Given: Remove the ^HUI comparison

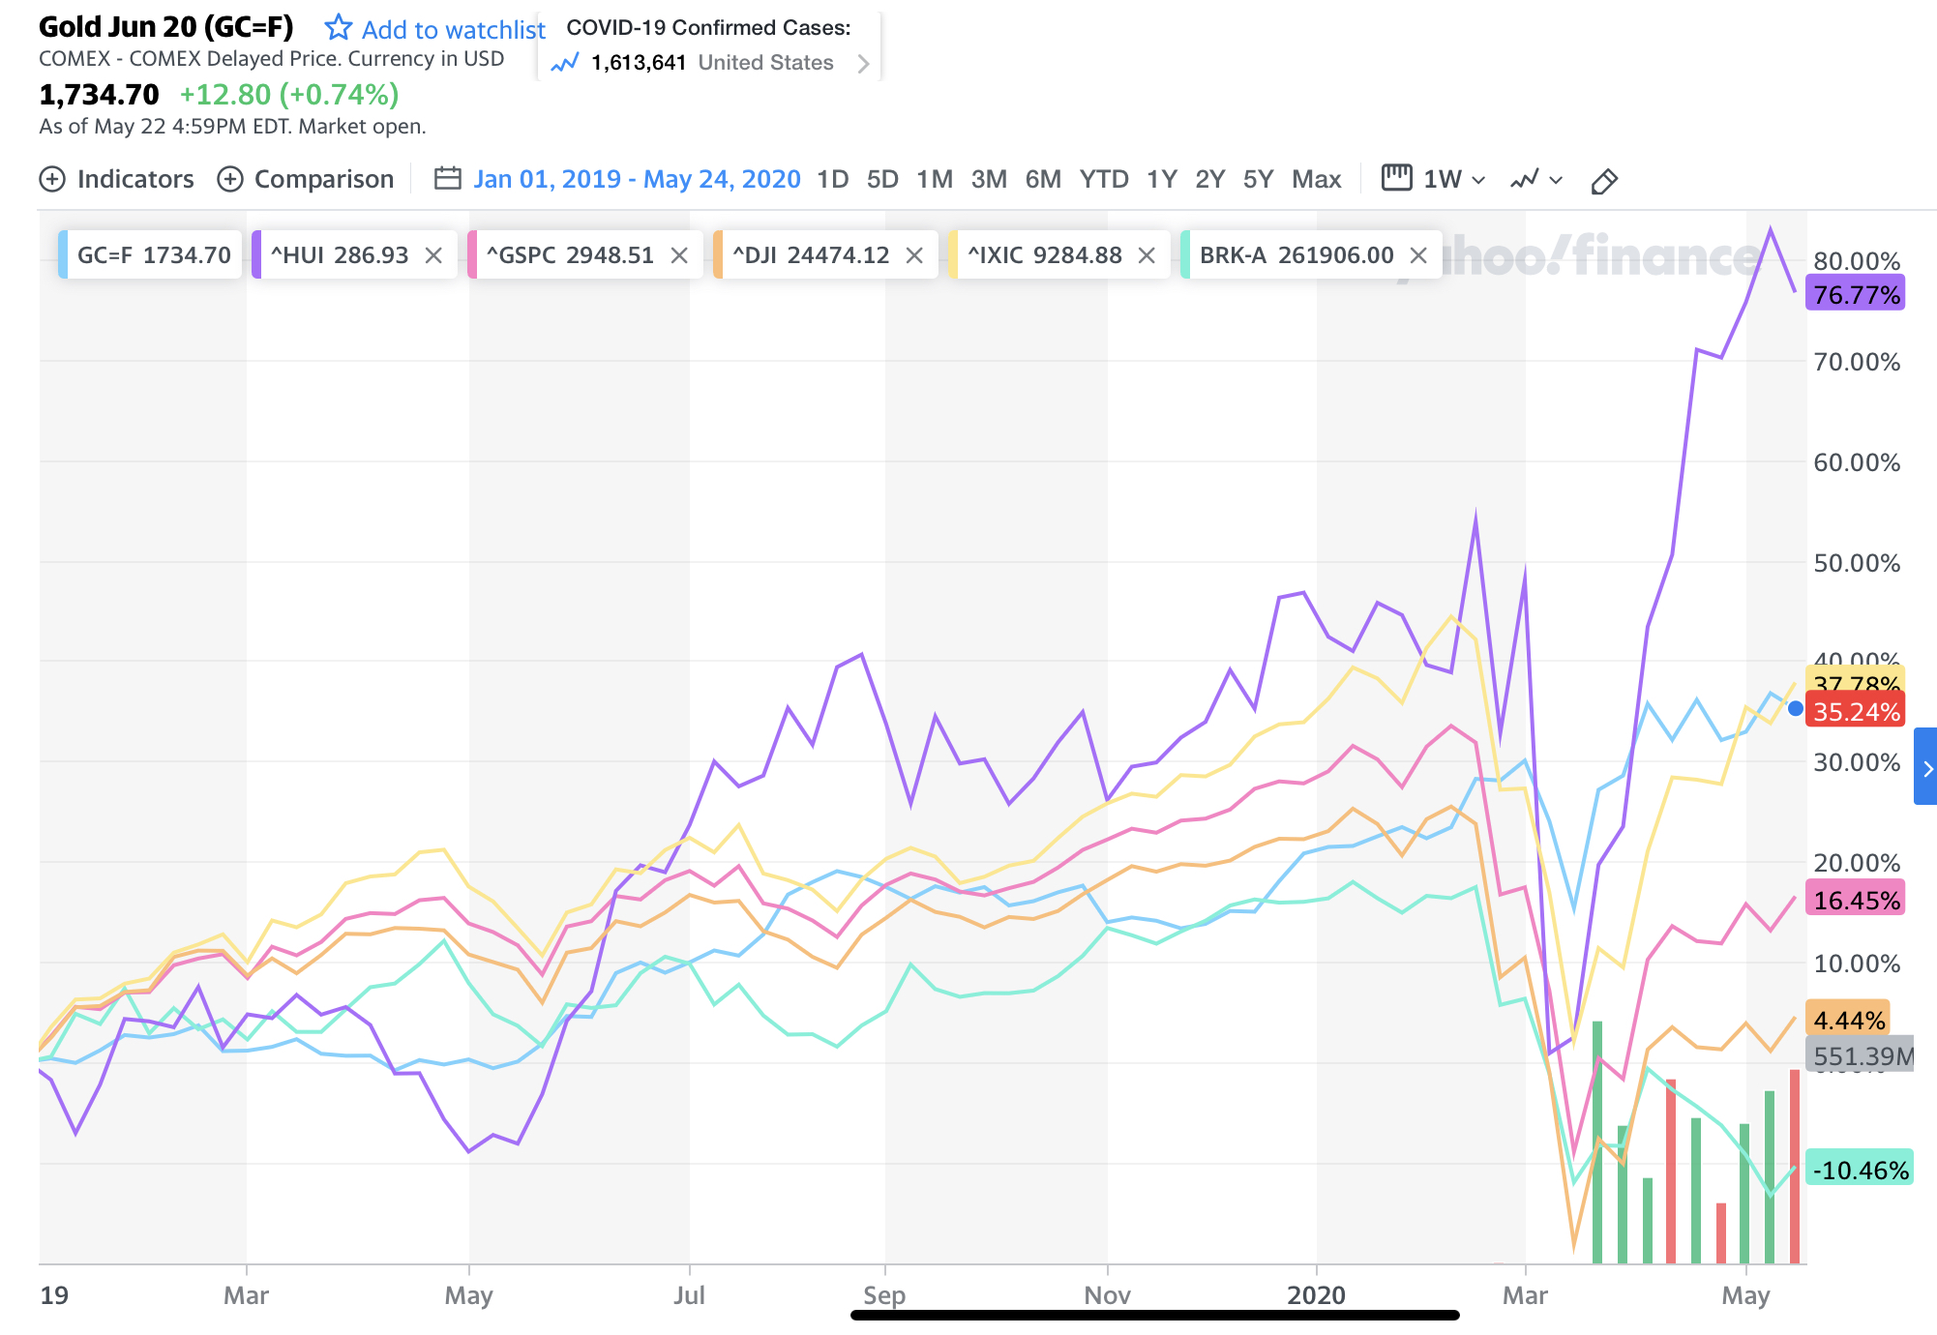Looking at the screenshot, I should pyautogui.click(x=433, y=255).
